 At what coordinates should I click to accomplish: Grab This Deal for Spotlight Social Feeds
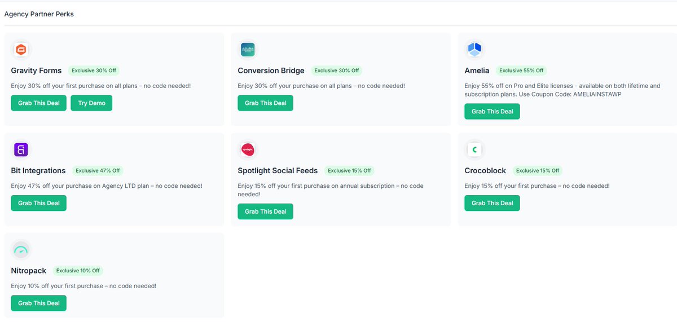pyautogui.click(x=266, y=211)
